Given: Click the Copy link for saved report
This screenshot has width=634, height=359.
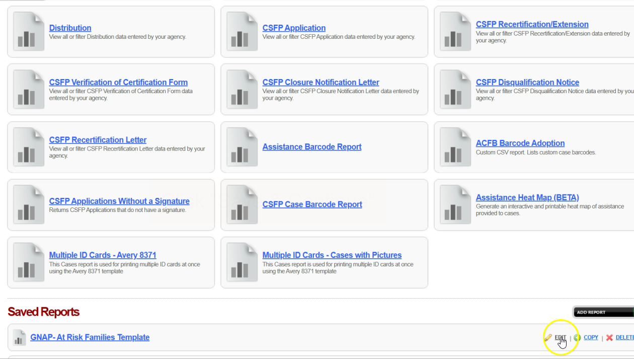Looking at the screenshot, I should (591, 337).
